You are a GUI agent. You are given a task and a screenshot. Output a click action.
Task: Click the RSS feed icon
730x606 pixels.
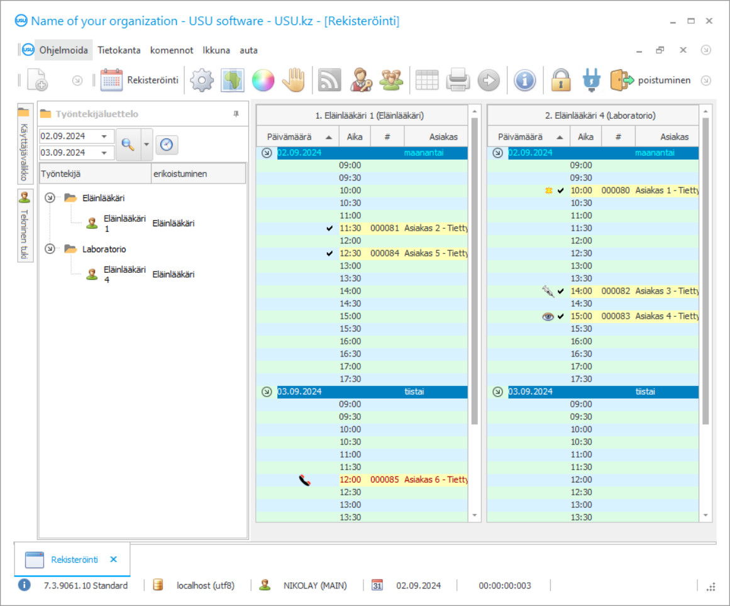[329, 80]
